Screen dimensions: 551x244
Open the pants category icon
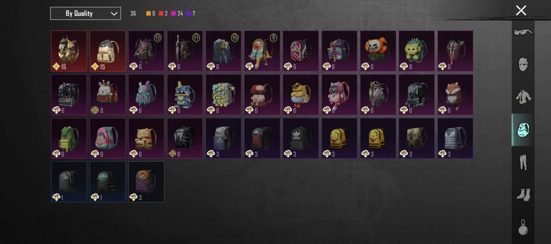click(523, 162)
